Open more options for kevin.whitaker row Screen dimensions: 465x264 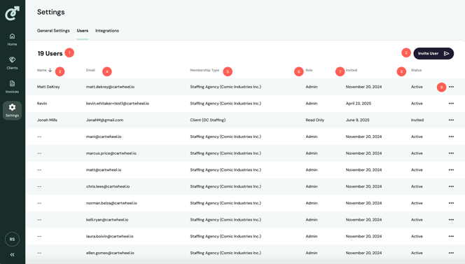pos(451,104)
